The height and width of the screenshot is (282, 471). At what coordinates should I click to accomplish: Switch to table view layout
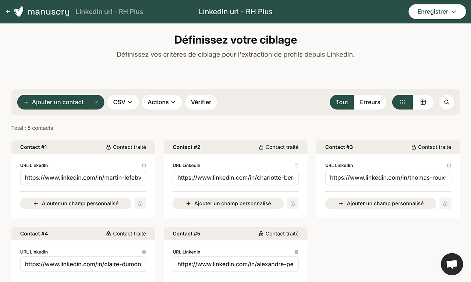[x=423, y=102]
